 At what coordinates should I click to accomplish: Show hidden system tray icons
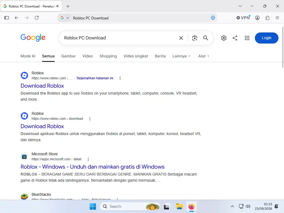click(232, 206)
